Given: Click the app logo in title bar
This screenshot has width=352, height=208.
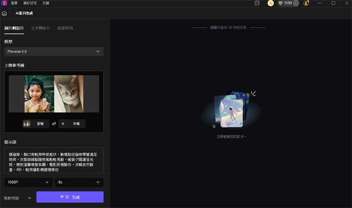Looking at the screenshot, I should (x=4, y=3).
